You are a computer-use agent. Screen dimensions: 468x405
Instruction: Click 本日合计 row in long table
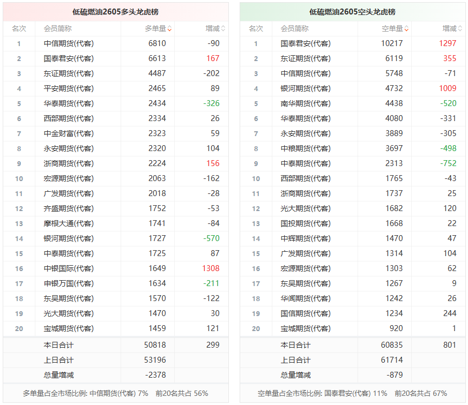[x=116, y=345]
